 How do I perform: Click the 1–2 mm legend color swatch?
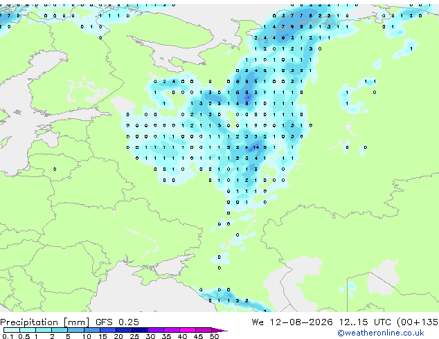44,330
